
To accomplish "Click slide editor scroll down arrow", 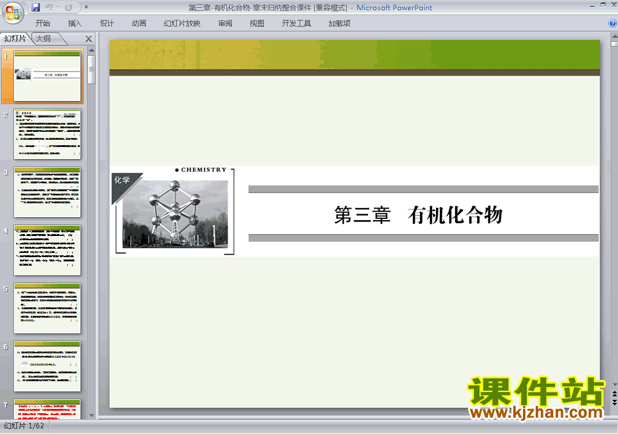I will click(x=614, y=384).
